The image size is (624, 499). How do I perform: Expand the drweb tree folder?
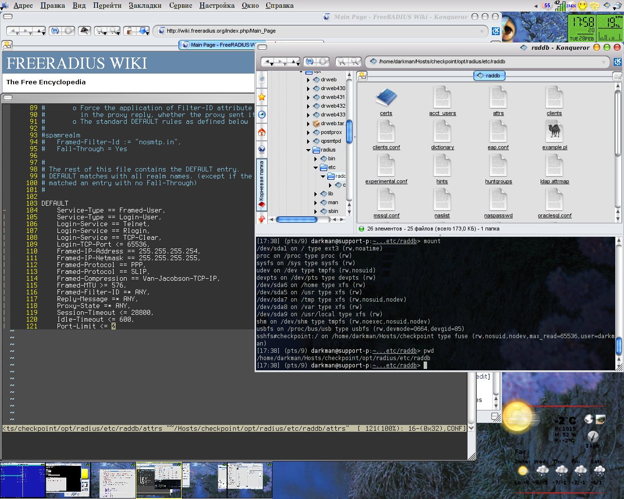(308, 79)
